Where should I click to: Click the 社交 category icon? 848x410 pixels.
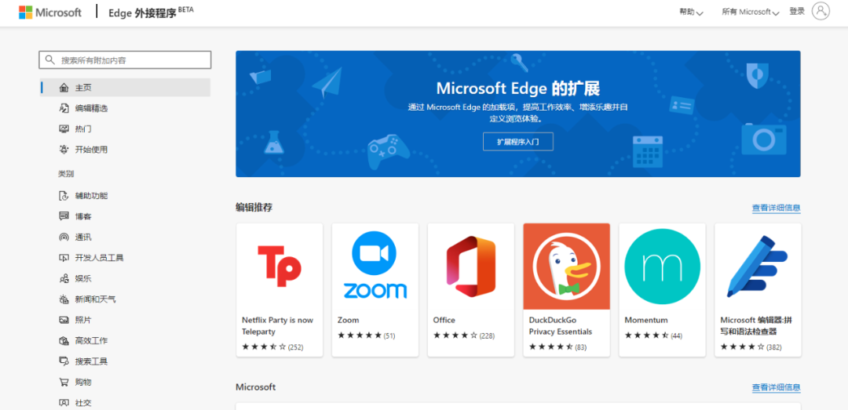tap(64, 402)
